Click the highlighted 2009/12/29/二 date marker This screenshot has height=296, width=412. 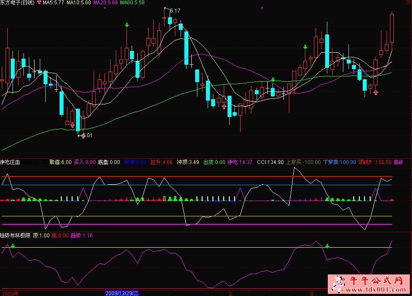[x=122, y=293]
